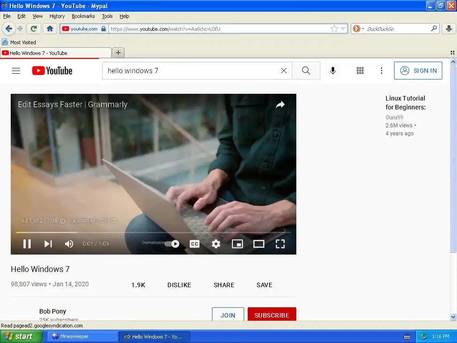Open the downloads arrow button
This screenshot has width=457, height=343.
(449, 29)
